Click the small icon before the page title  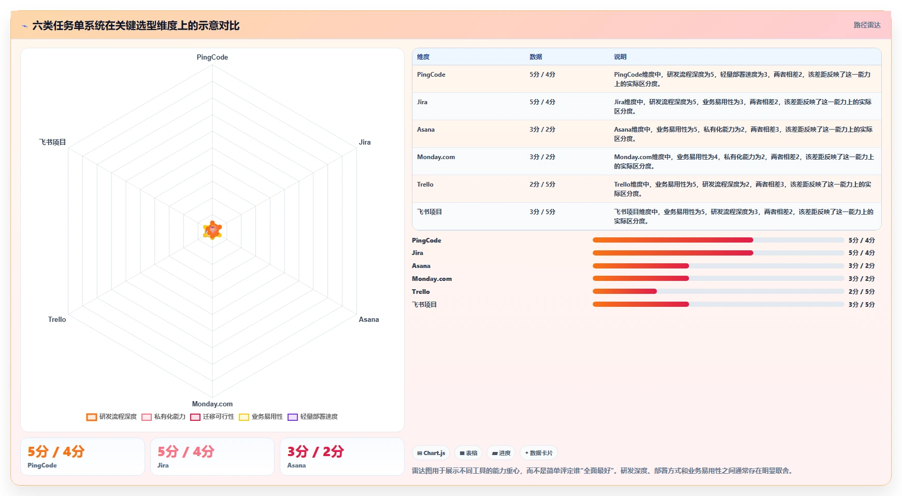[x=24, y=26]
